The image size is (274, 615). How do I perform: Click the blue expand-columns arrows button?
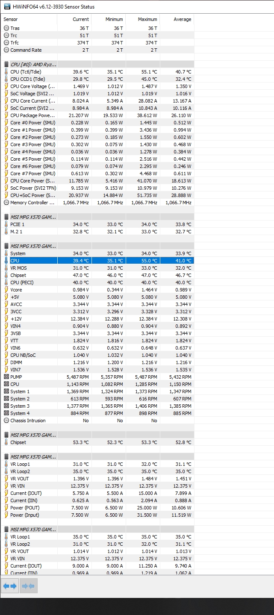coord(9,586)
